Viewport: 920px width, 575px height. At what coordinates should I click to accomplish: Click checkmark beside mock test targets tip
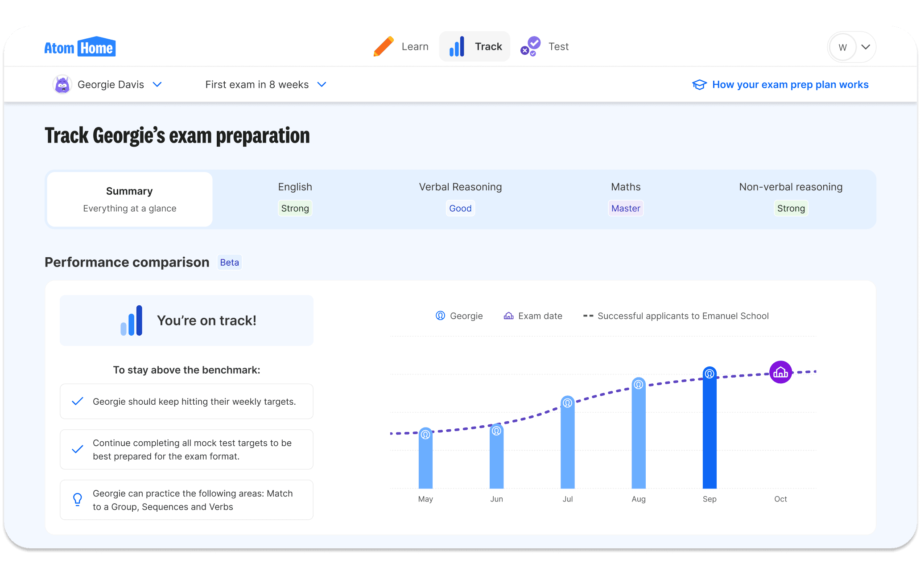78,449
